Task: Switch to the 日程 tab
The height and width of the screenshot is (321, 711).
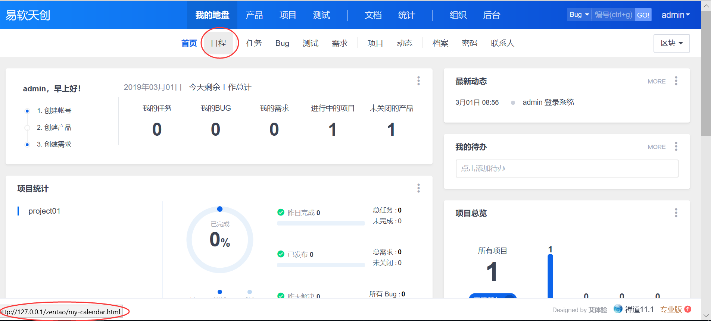Action: coord(218,43)
